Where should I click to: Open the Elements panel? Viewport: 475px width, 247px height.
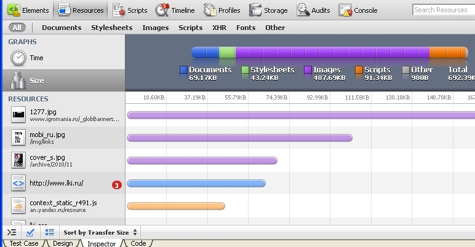[27, 10]
